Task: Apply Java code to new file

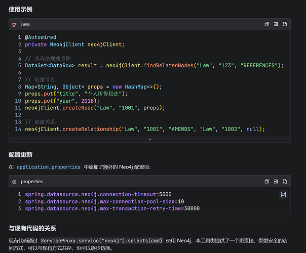Action: coord(285,24)
